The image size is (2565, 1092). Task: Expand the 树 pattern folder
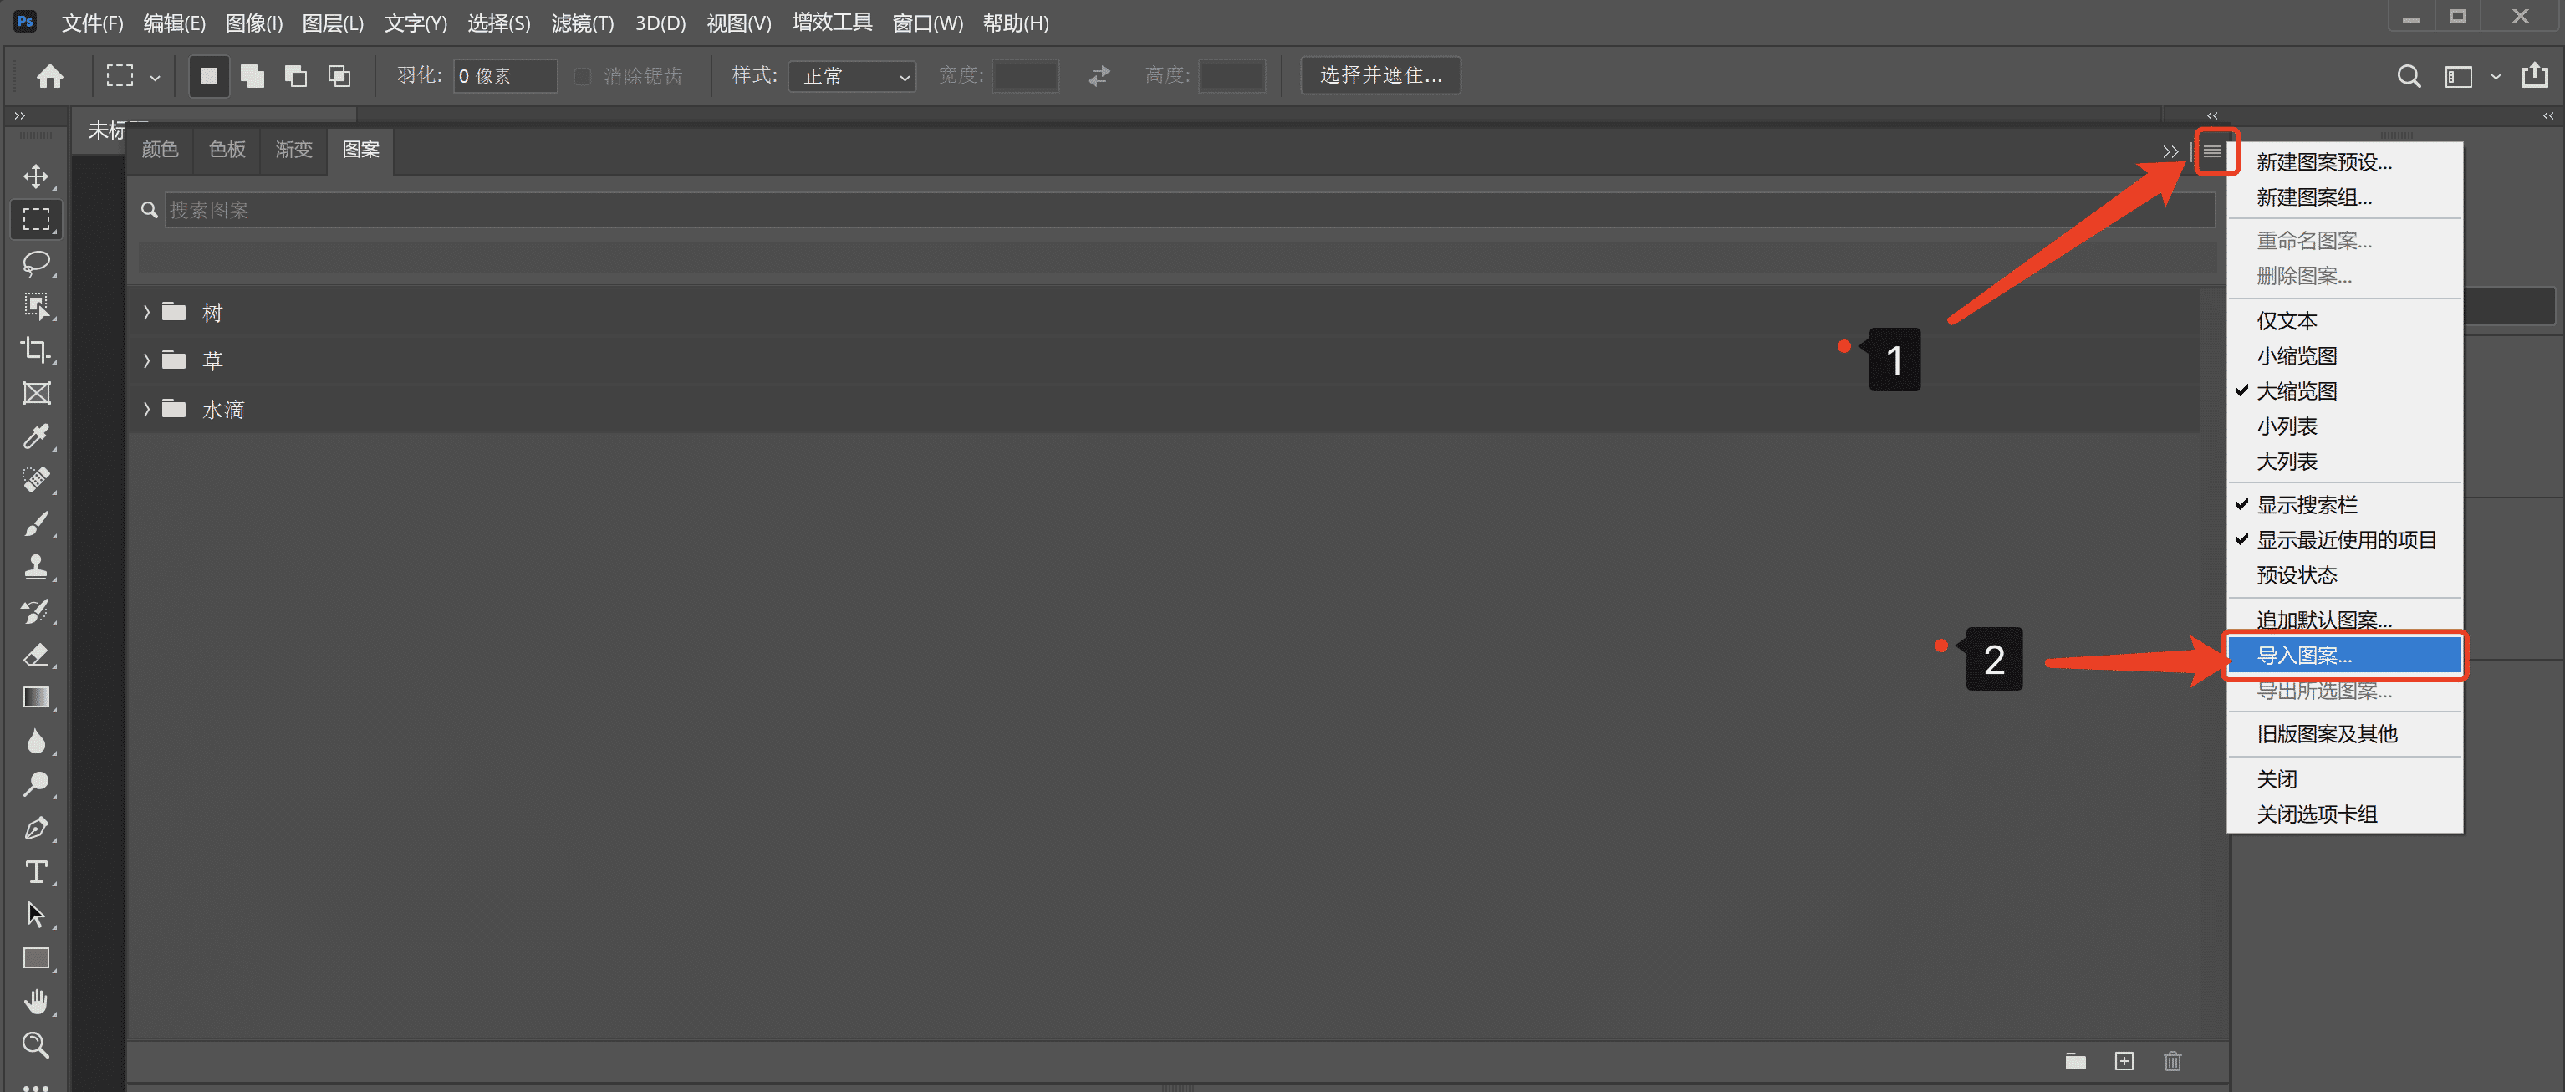click(x=146, y=313)
